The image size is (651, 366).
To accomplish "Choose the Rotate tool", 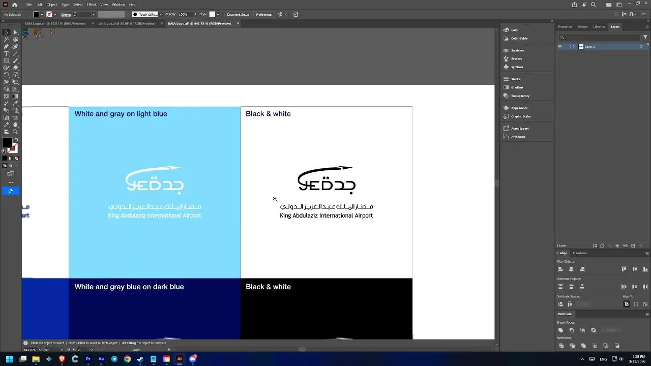I will coord(6,75).
